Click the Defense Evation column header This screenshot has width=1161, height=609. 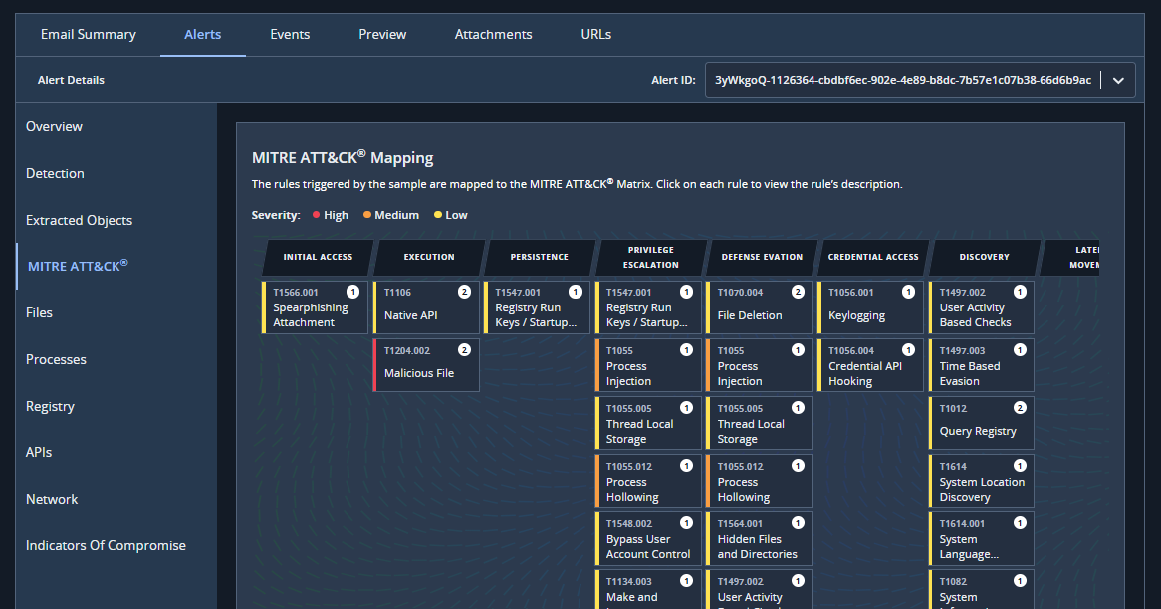[762, 257]
